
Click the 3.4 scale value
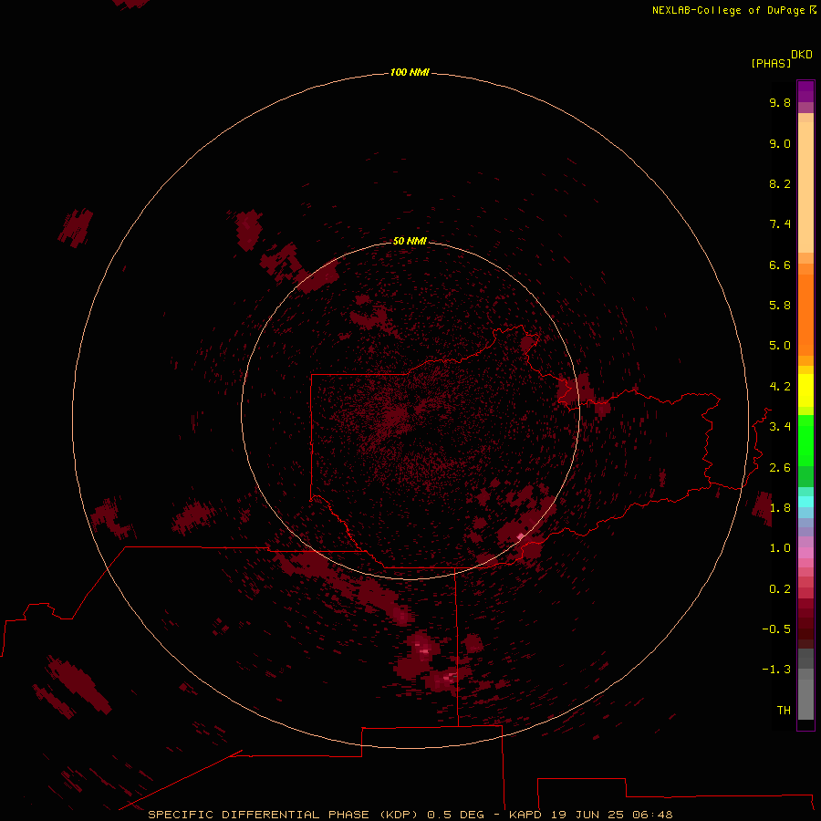click(780, 427)
